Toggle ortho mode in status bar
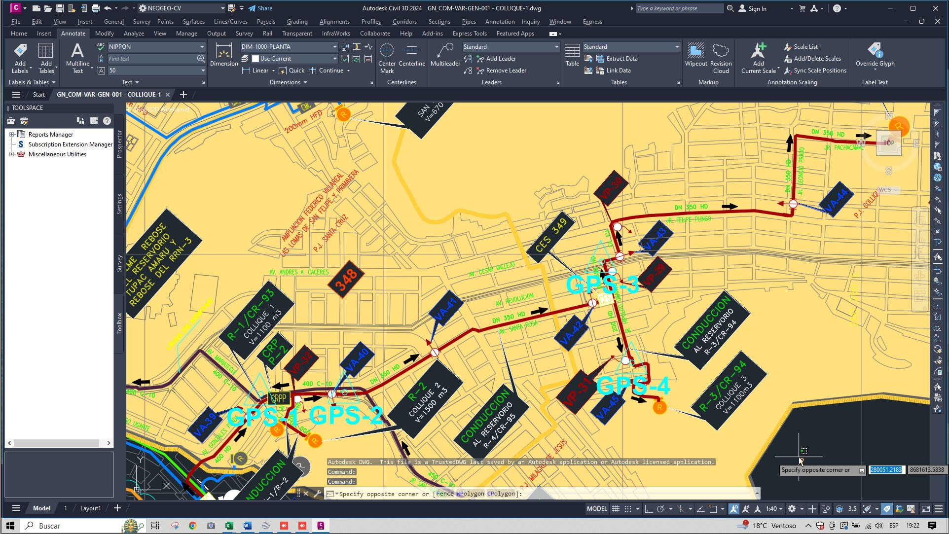This screenshot has height=534, width=949. coord(648,509)
